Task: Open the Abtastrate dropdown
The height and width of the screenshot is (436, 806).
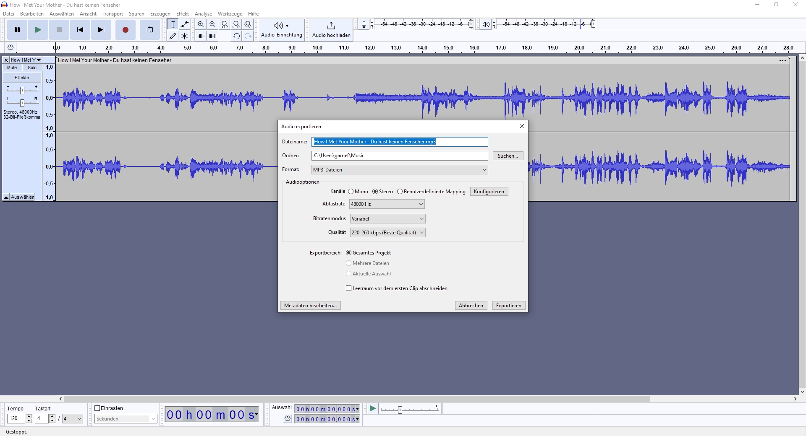Action: (386, 204)
